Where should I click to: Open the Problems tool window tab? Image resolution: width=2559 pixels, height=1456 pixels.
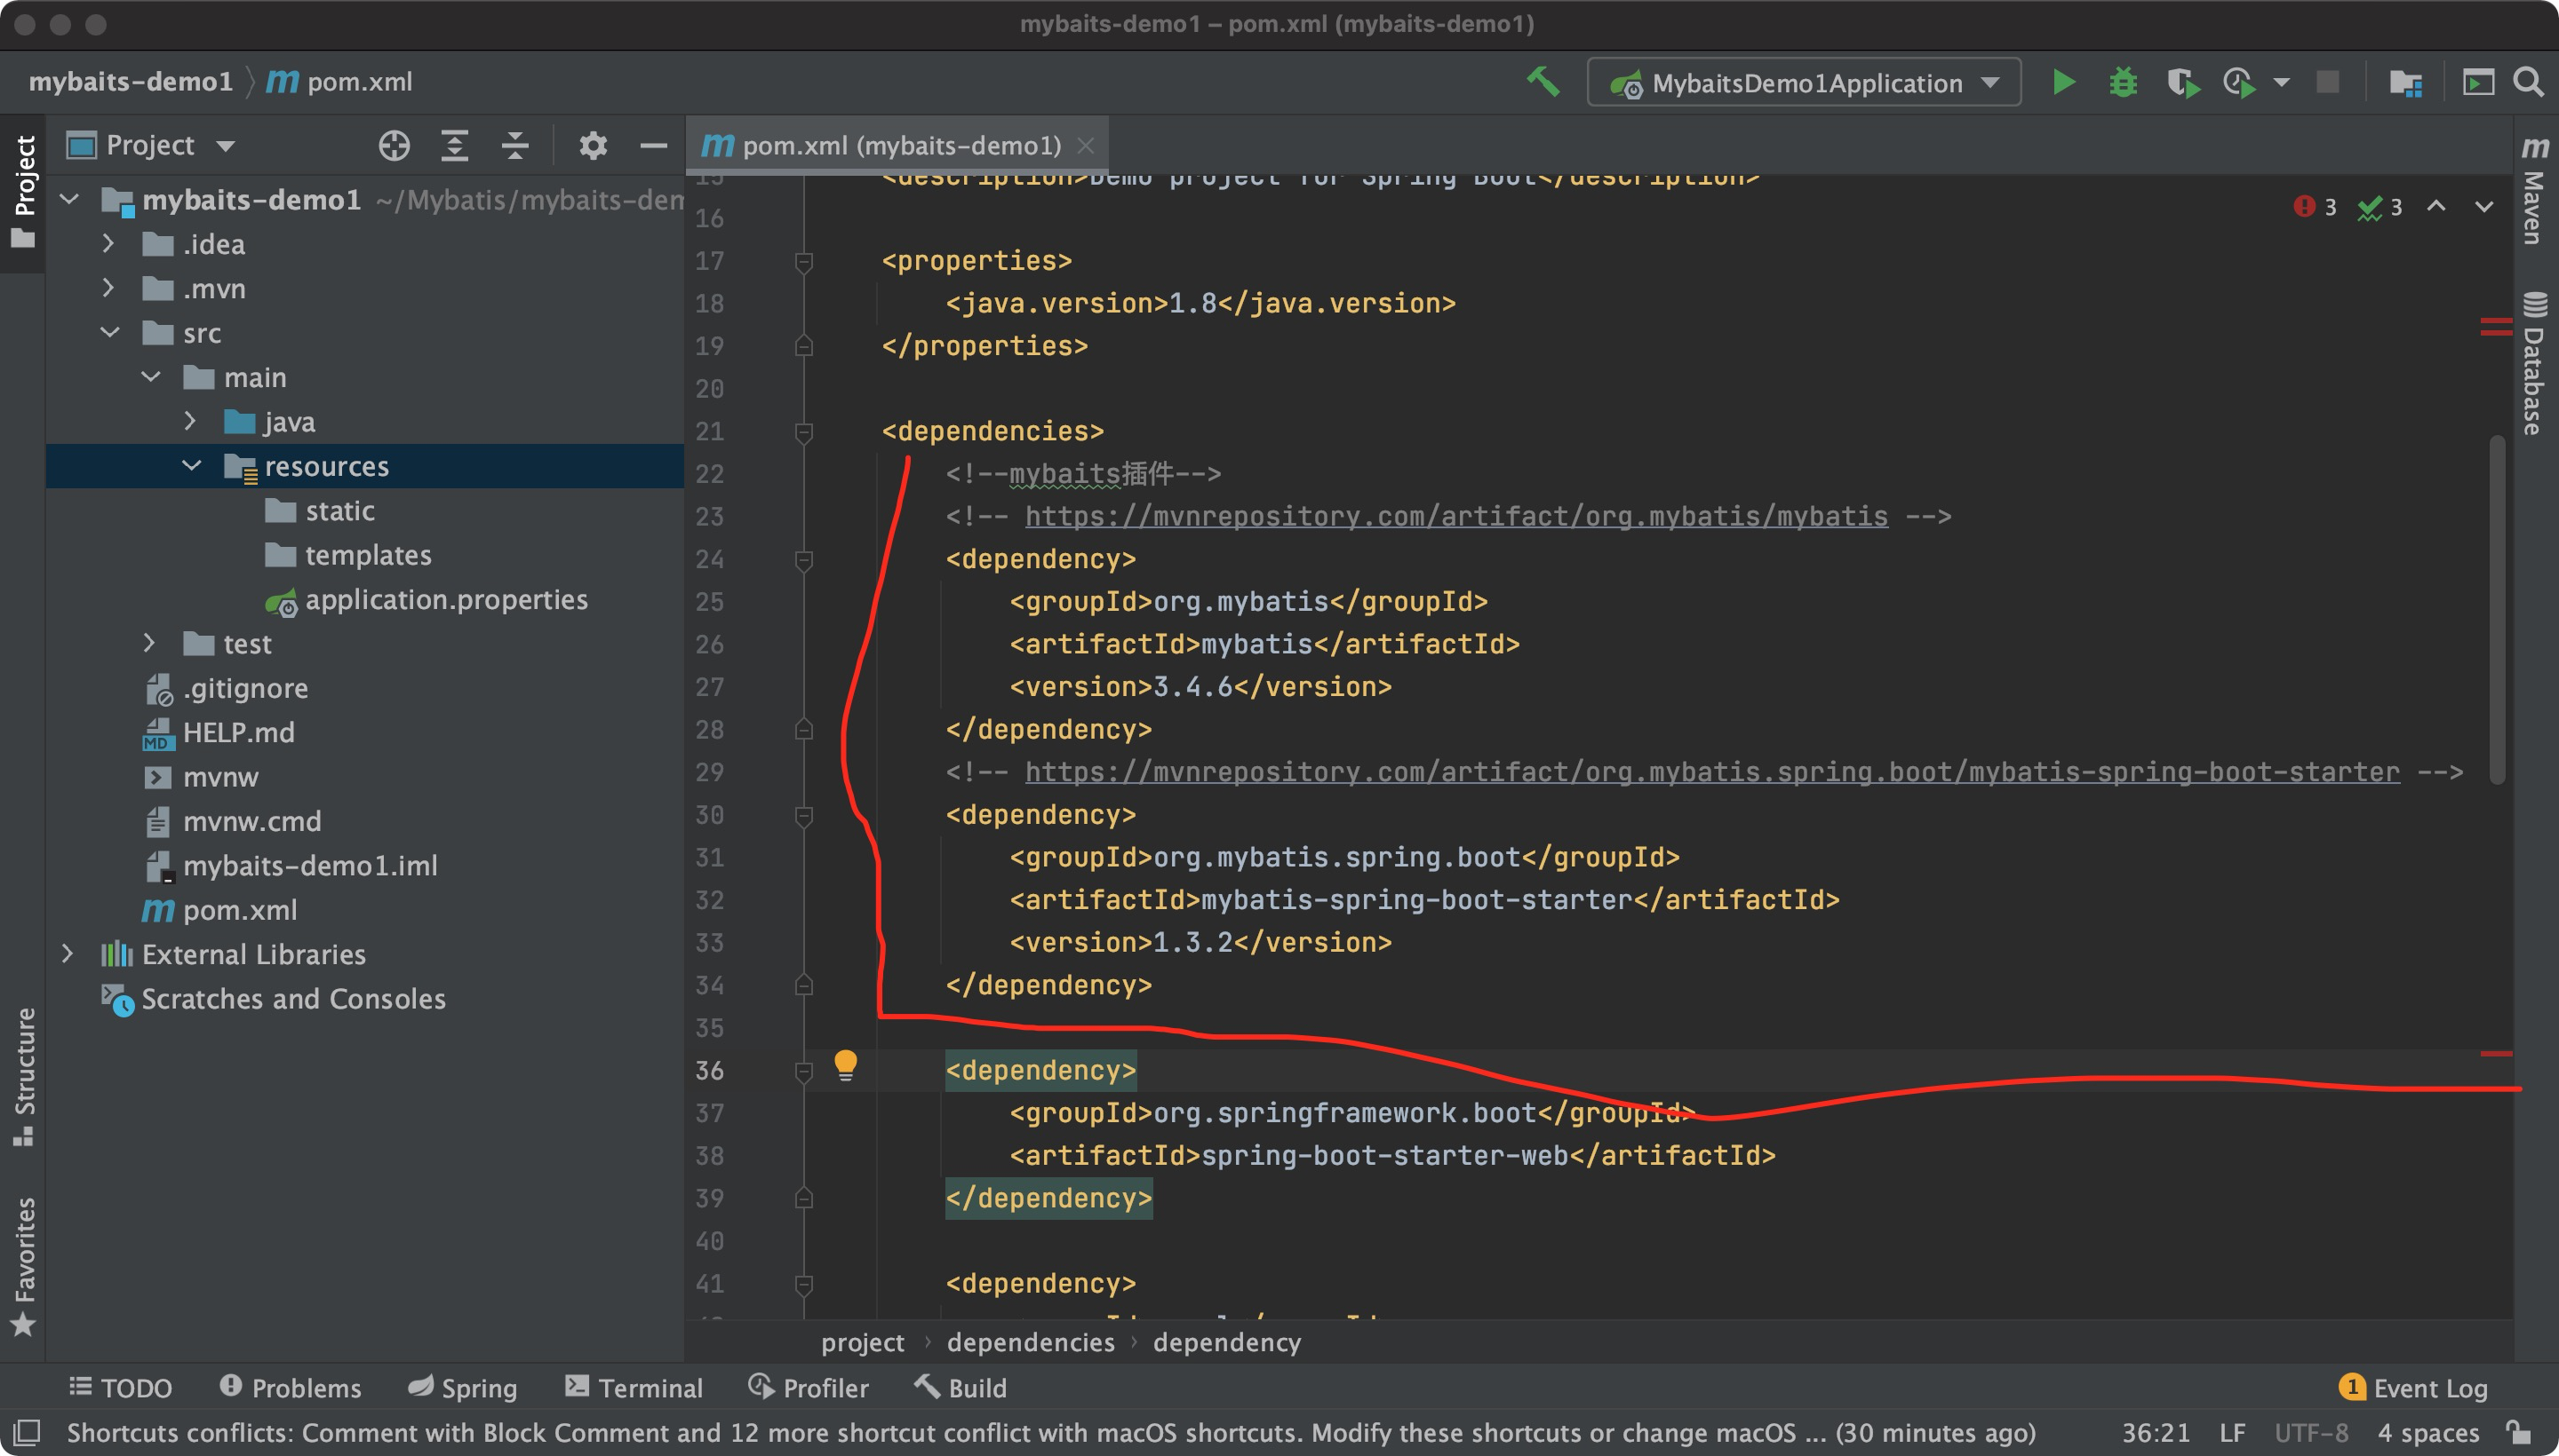click(x=291, y=1387)
